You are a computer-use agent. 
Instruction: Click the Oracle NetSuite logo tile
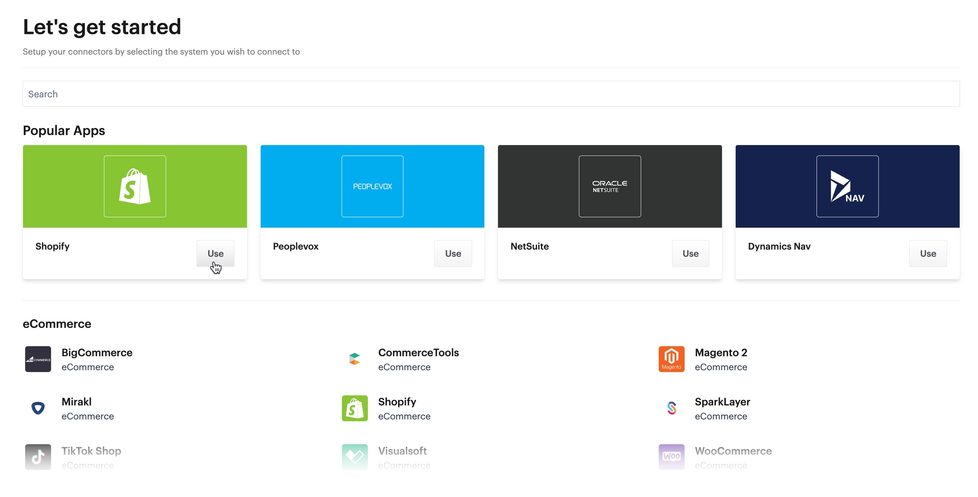point(610,186)
